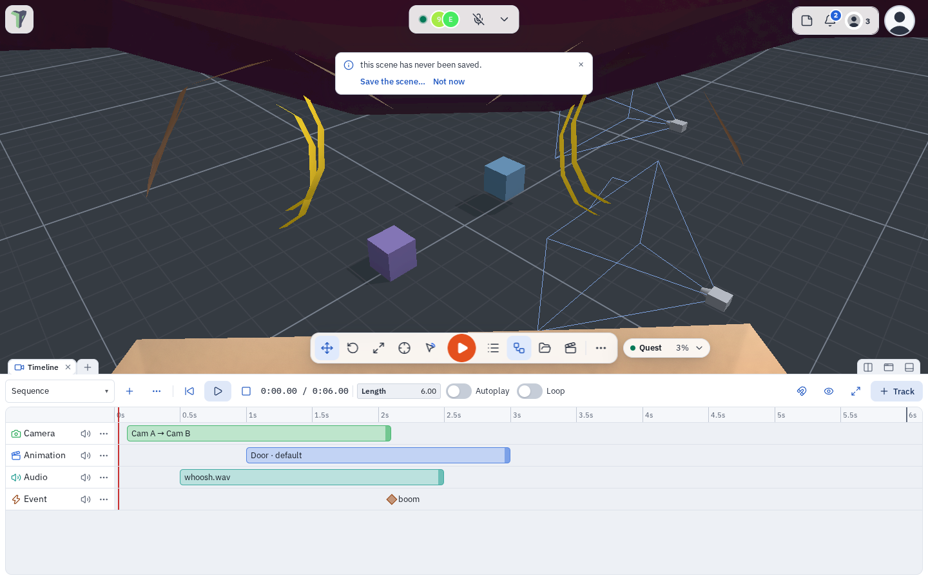The height and width of the screenshot is (580, 928).
Task: Open the notifications bell
Action: (x=830, y=21)
